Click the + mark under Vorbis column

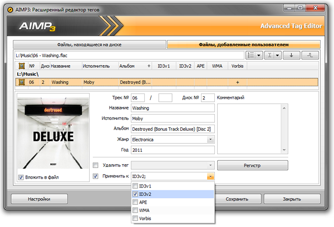[x=238, y=82]
